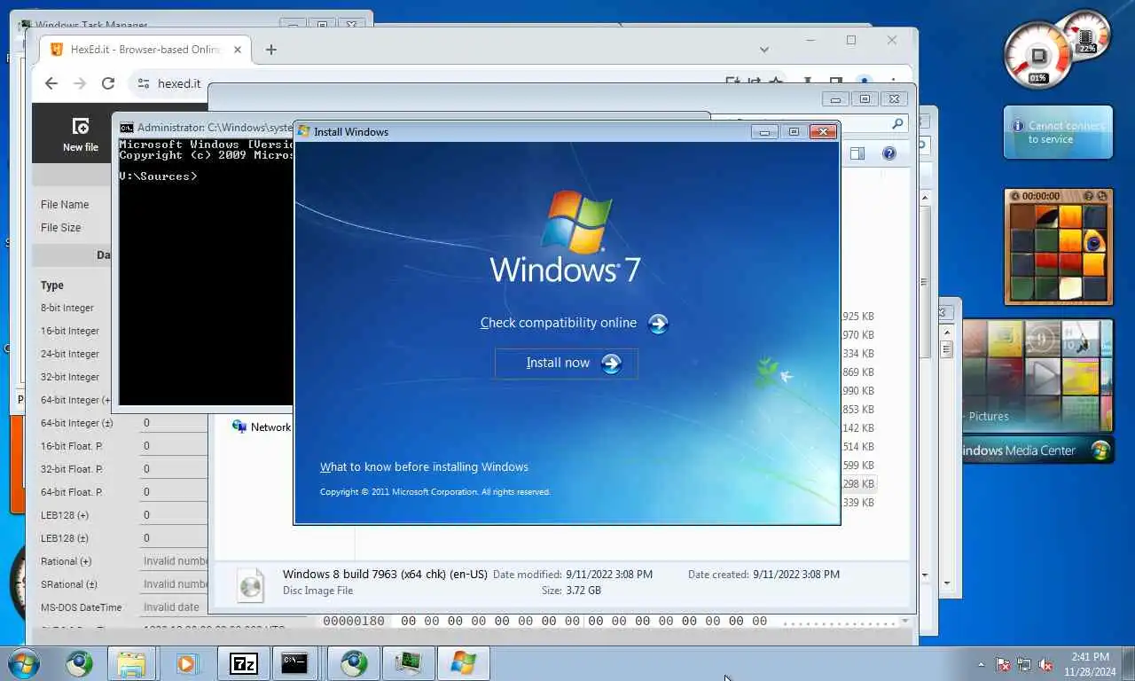Click the 16-bit Float. P. value field

pos(174,446)
